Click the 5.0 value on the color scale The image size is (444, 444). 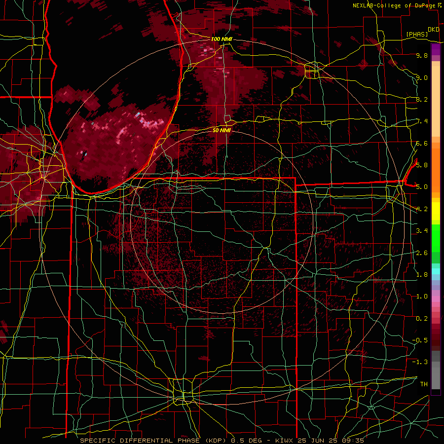click(422, 187)
